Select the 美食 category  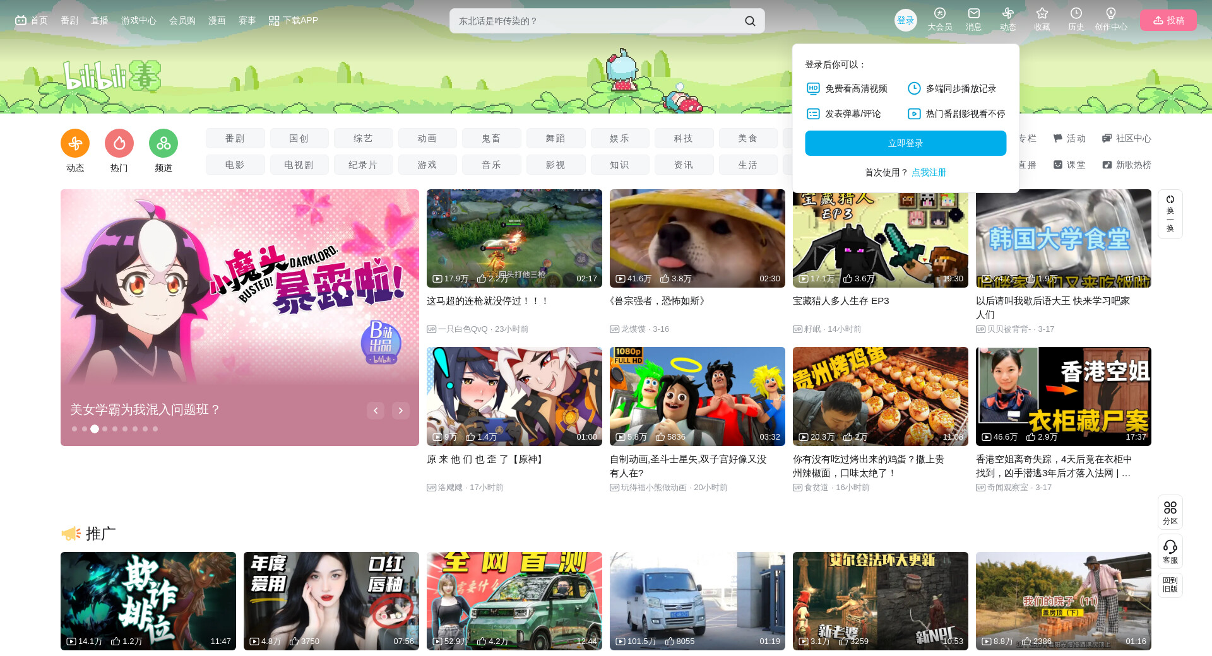748,138
